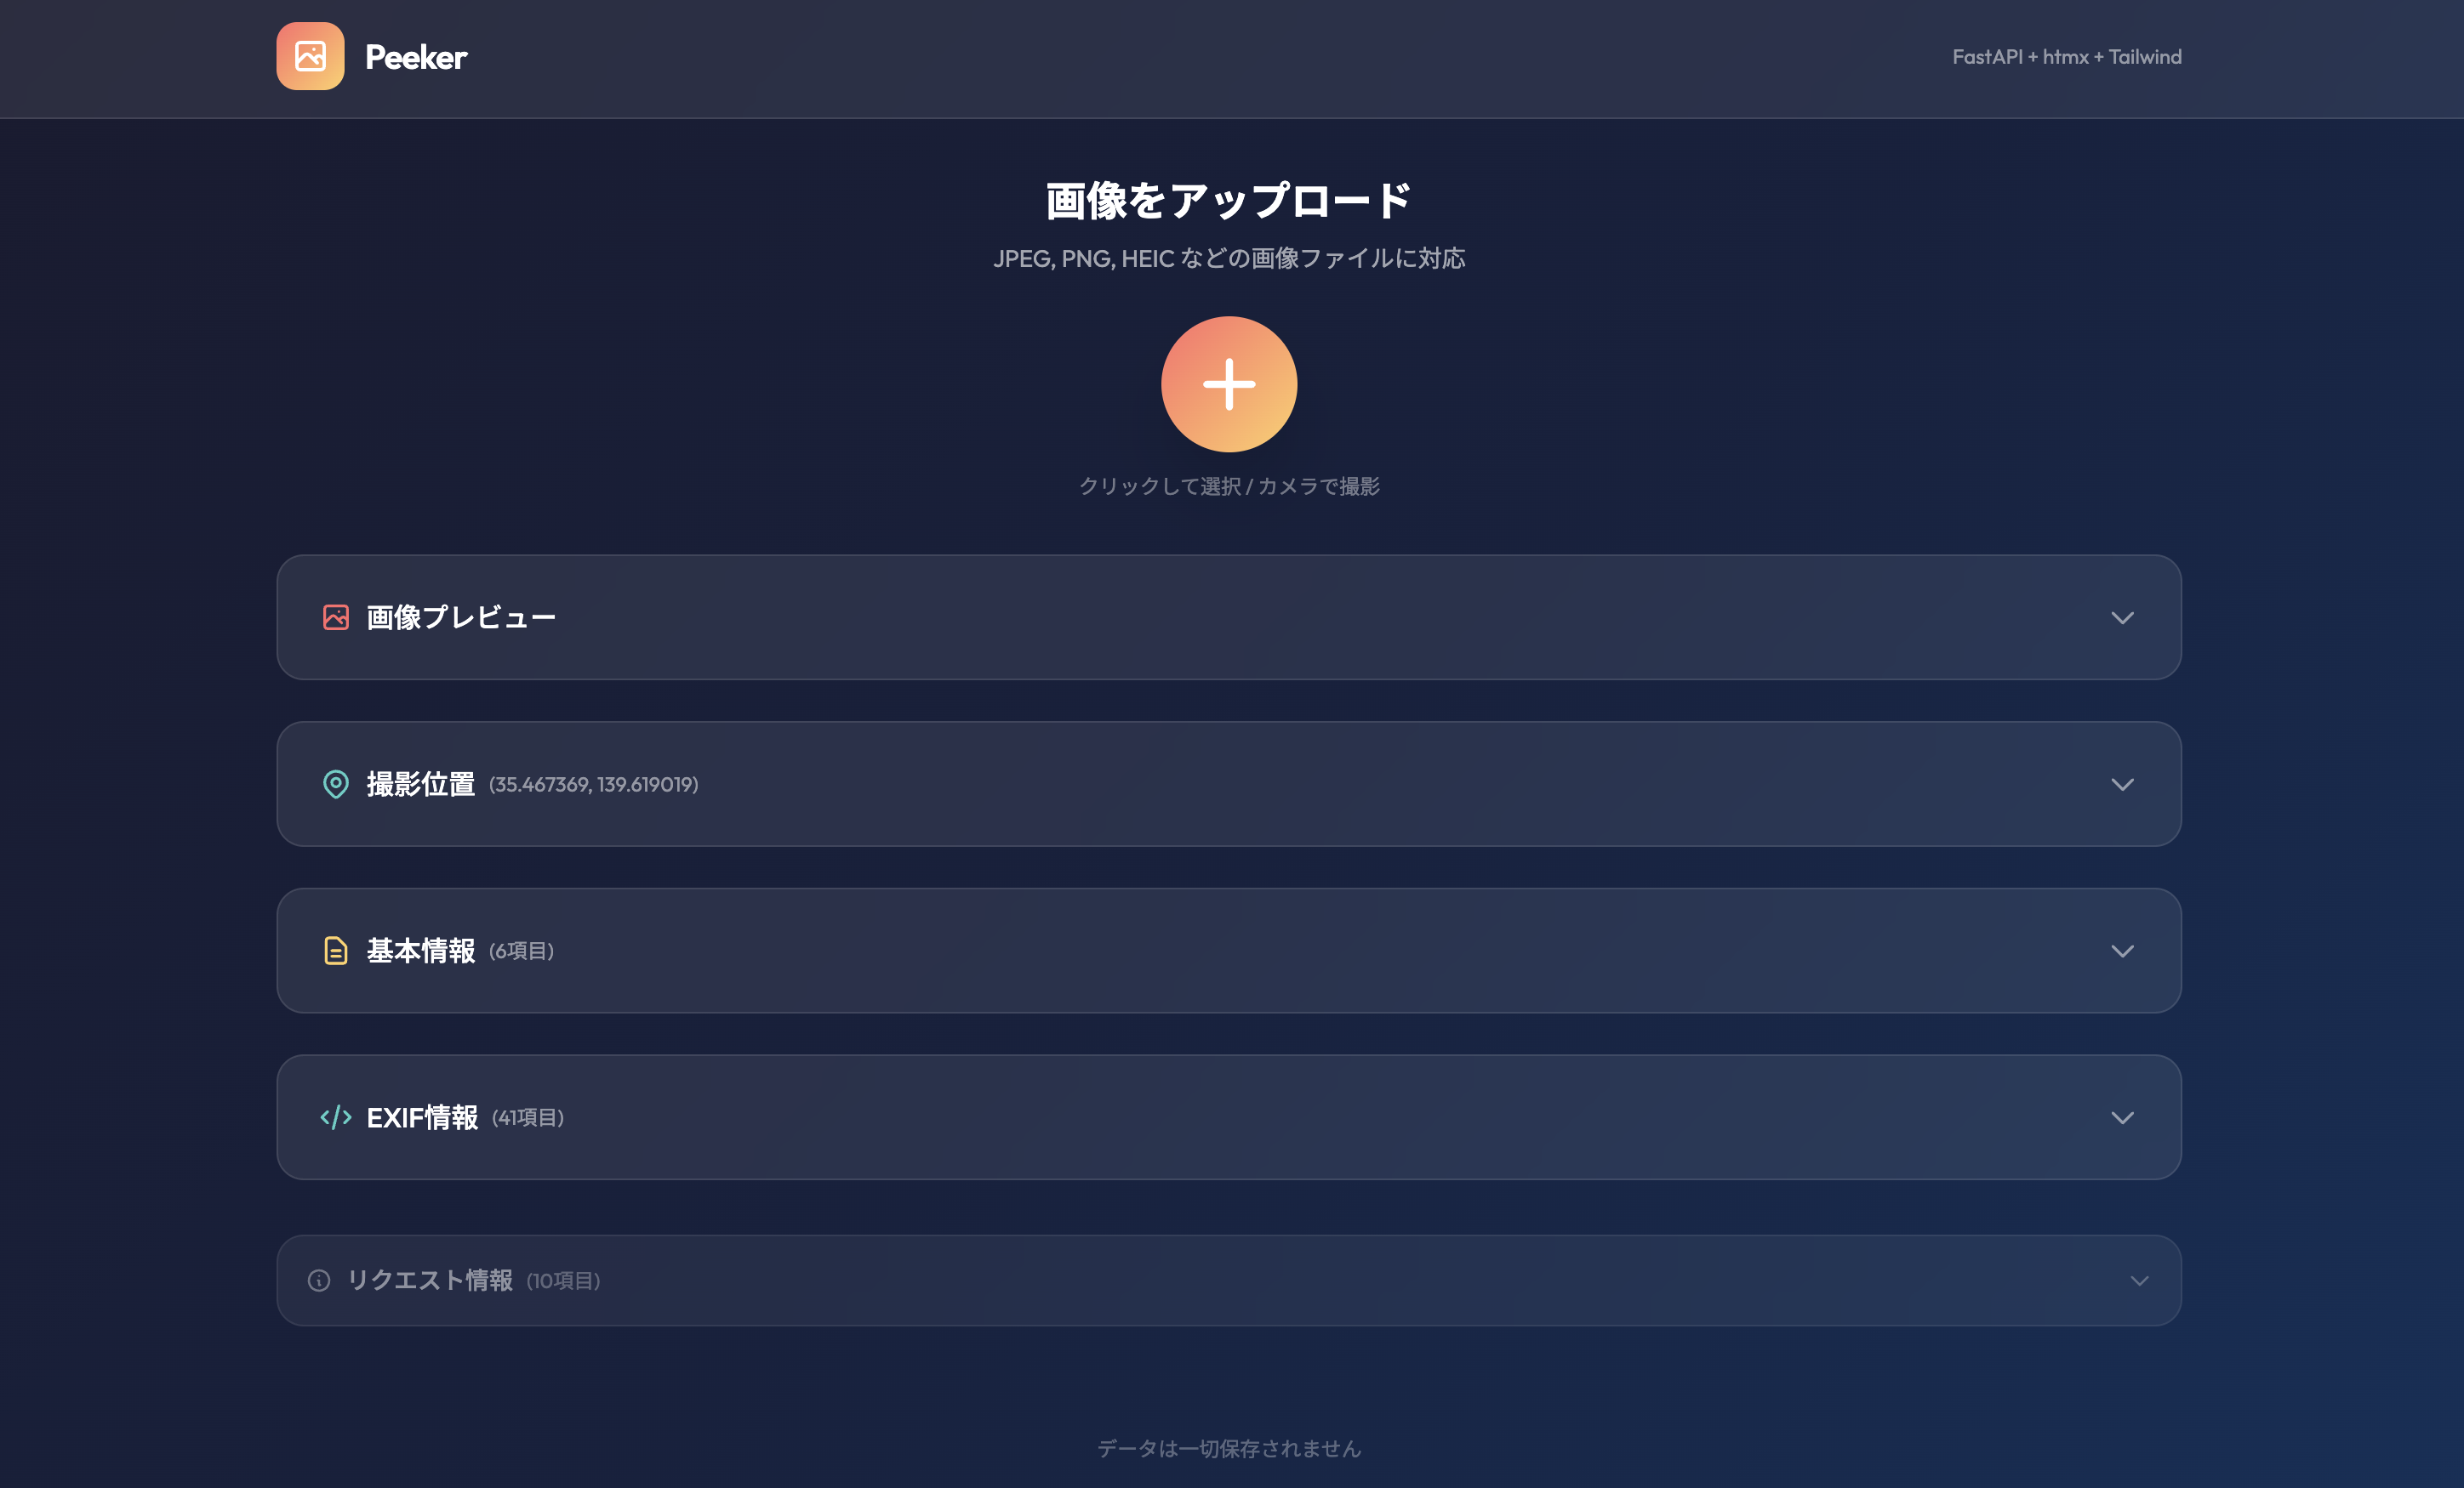Click the request info circle icon
The image size is (2464, 1488).
coord(319,1281)
